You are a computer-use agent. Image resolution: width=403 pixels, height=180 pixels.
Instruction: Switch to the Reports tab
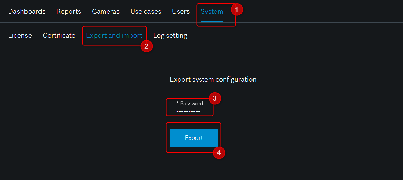tap(69, 11)
